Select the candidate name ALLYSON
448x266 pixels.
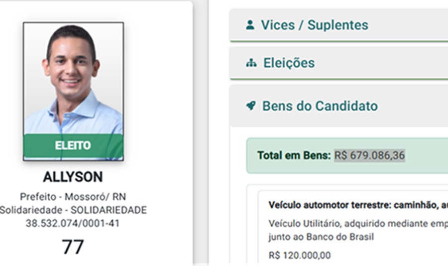pyautogui.click(x=73, y=178)
